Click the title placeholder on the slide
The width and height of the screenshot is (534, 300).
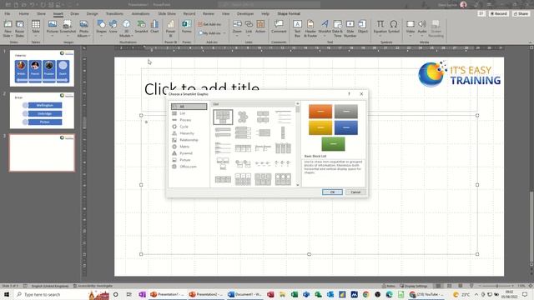309,89
